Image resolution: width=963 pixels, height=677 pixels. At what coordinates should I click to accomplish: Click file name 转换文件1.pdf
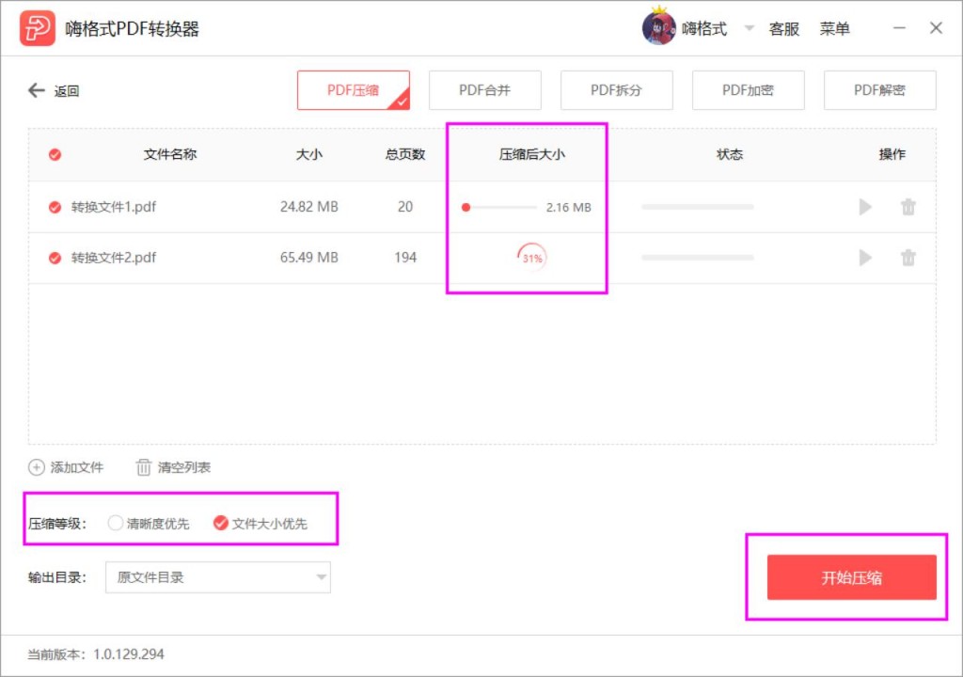click(x=114, y=207)
